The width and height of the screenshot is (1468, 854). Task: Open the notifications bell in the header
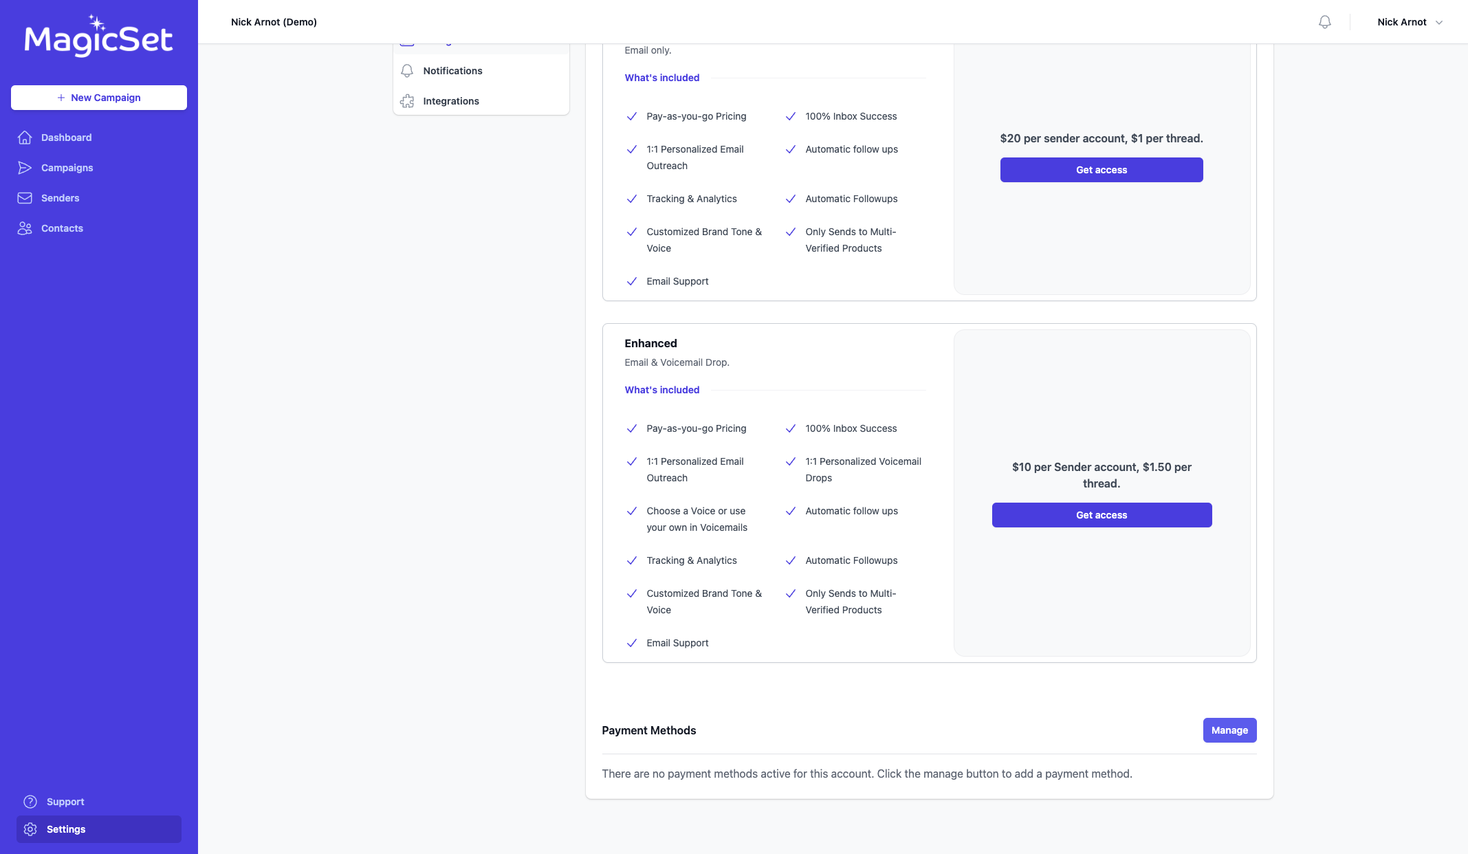click(1324, 22)
